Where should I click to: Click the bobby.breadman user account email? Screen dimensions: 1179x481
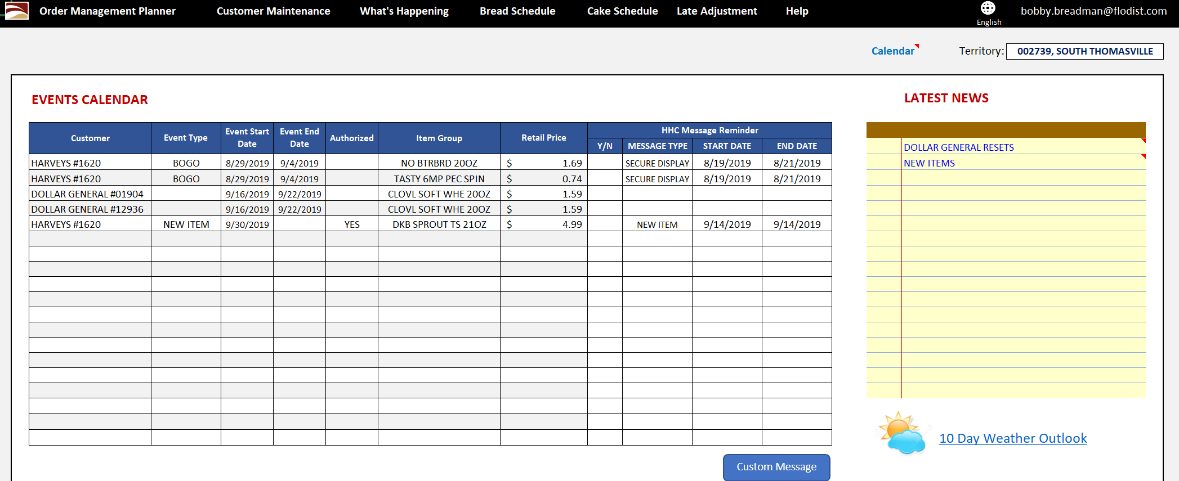1093,11
